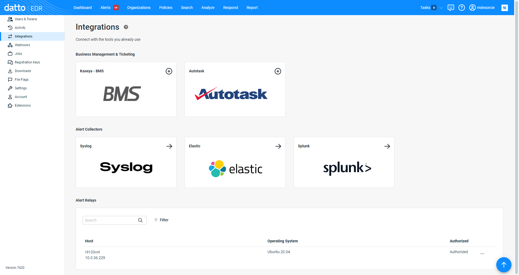The width and height of the screenshot is (519, 275).
Task: Click the BMS logo card
Action: coord(122,94)
